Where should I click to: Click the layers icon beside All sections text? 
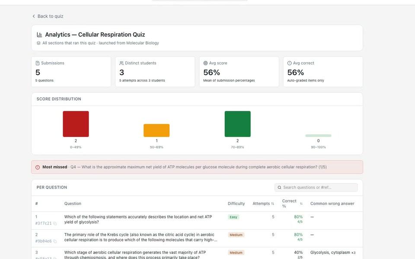pos(38,43)
